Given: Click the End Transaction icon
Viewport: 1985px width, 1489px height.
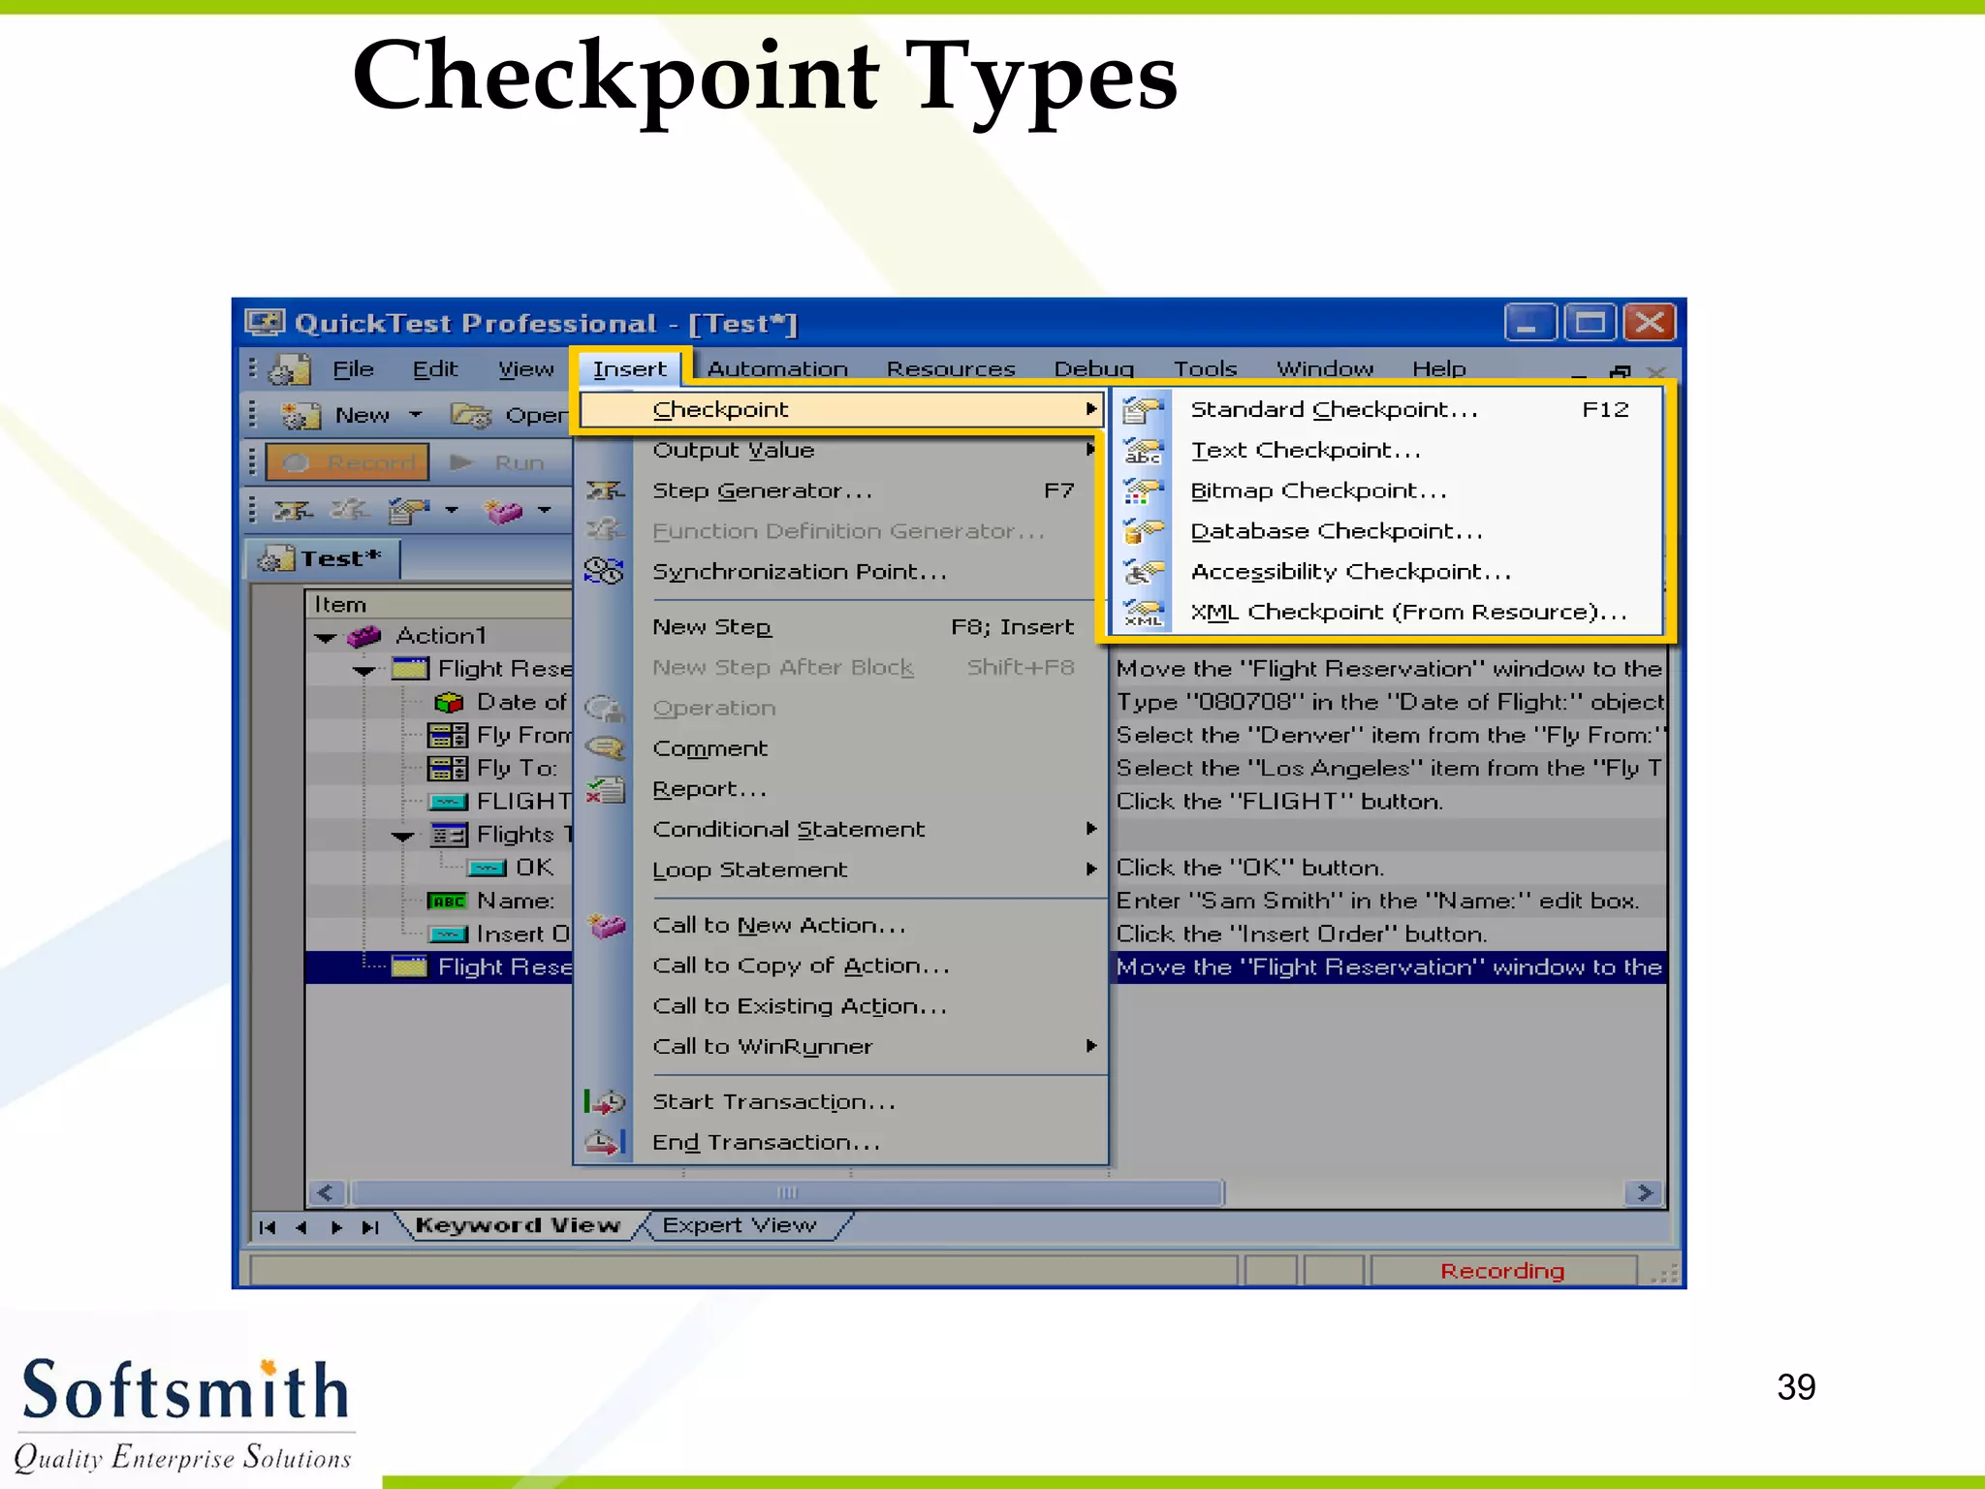Looking at the screenshot, I should pos(605,1142).
